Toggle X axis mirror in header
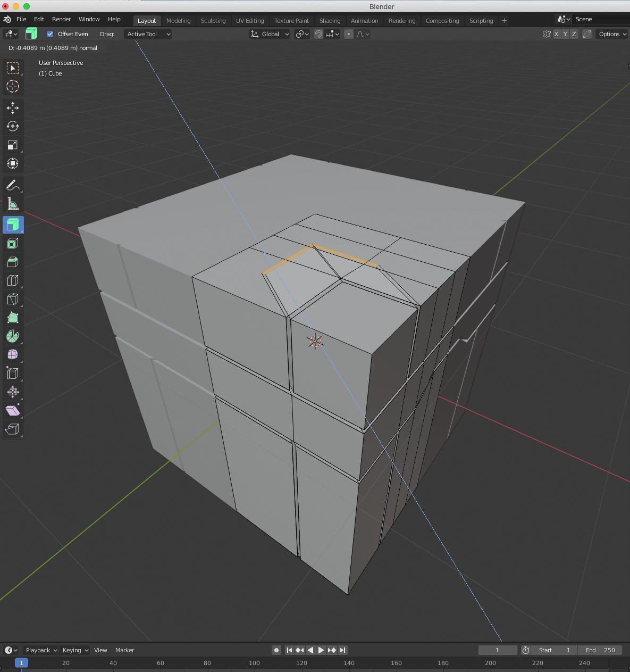 pos(556,34)
